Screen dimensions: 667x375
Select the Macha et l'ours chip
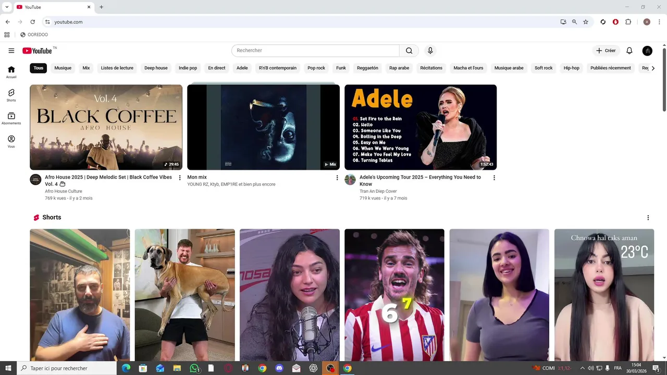click(468, 68)
